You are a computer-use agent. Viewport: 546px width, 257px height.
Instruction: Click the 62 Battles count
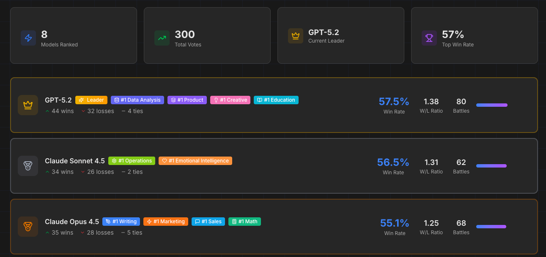click(x=461, y=162)
